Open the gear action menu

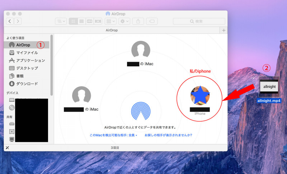pyautogui.click(x=124, y=21)
